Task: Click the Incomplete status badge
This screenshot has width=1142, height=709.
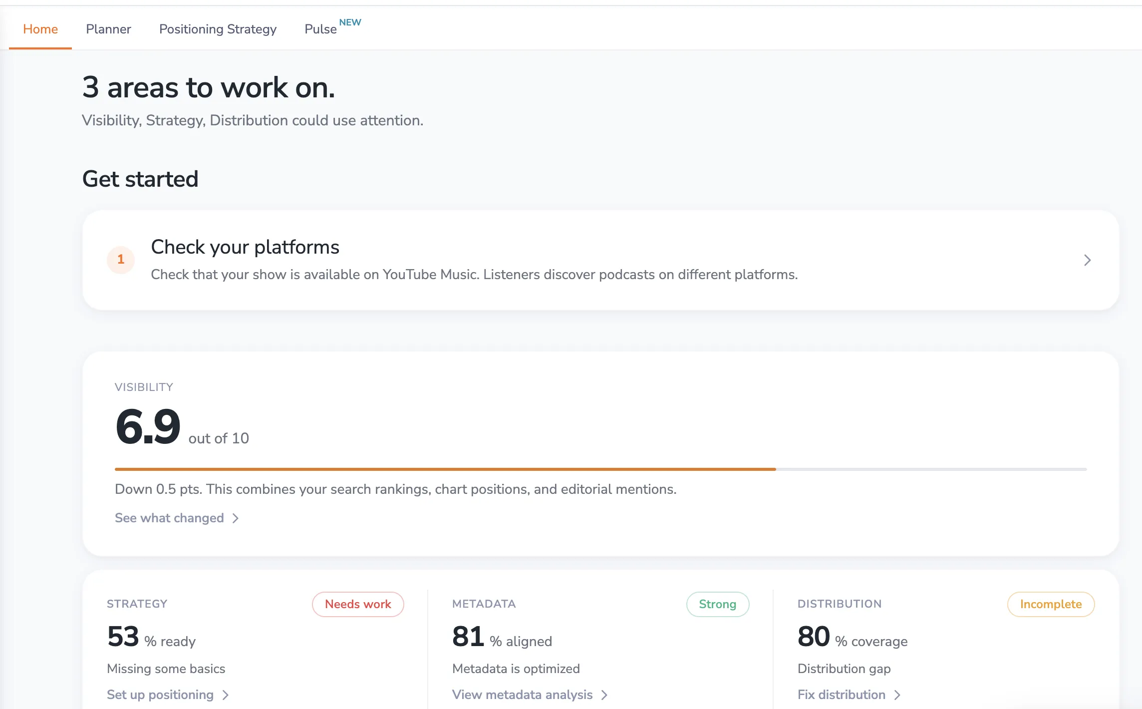Action: pos(1051,604)
